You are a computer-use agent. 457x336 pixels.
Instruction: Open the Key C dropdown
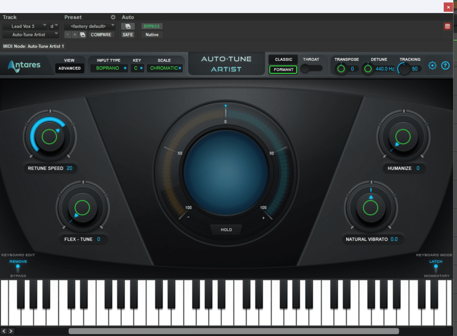pyautogui.click(x=138, y=68)
